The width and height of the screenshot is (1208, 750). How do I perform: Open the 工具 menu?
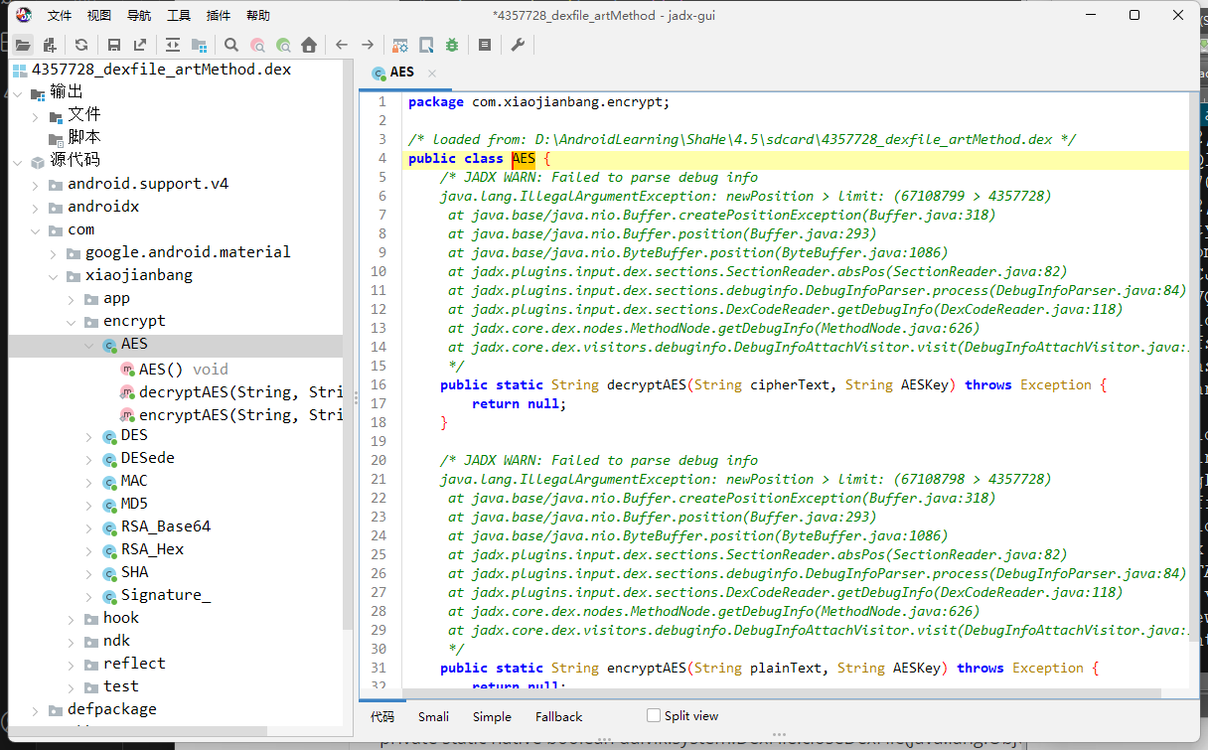tap(179, 15)
